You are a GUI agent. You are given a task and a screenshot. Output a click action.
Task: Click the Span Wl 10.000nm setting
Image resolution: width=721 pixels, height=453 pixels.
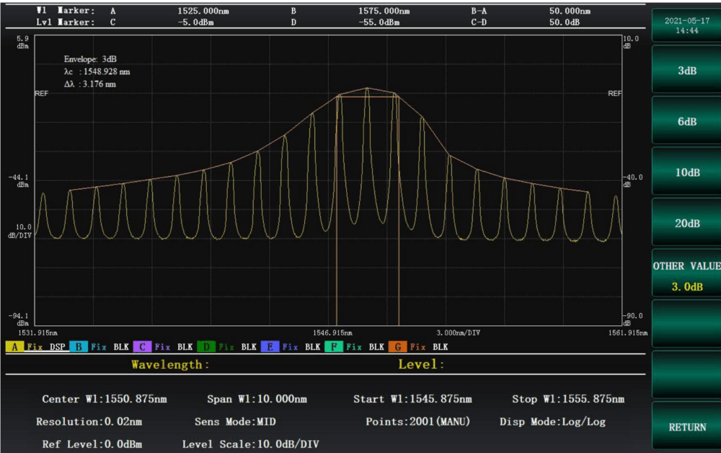tap(257, 399)
